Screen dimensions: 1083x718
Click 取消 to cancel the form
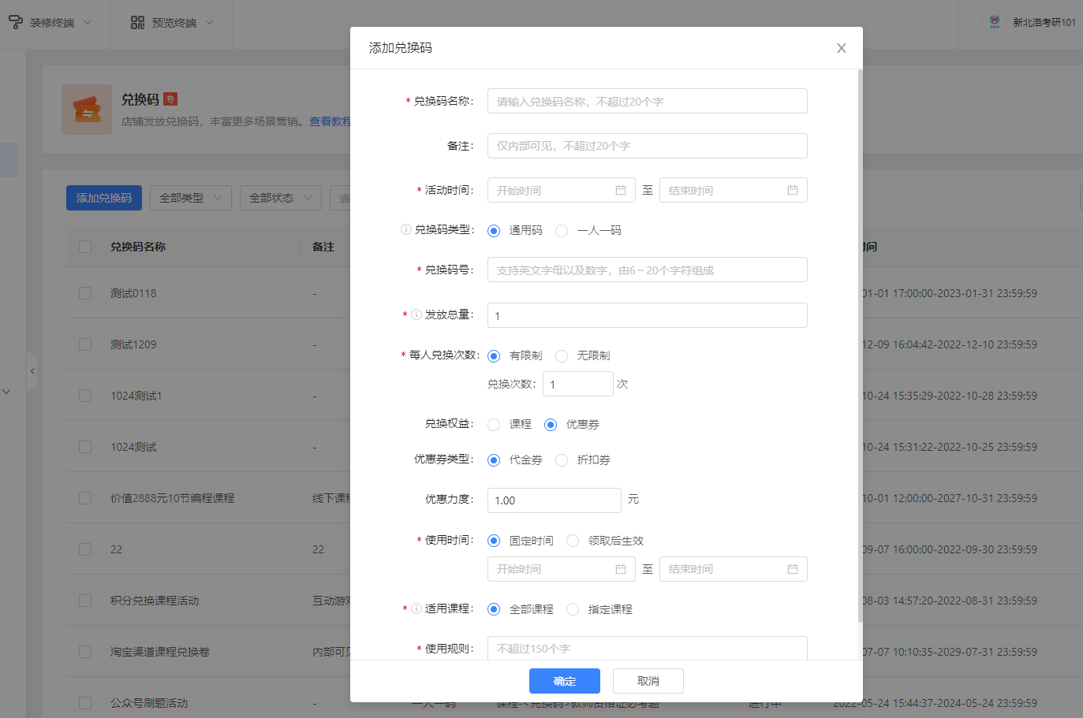point(648,681)
